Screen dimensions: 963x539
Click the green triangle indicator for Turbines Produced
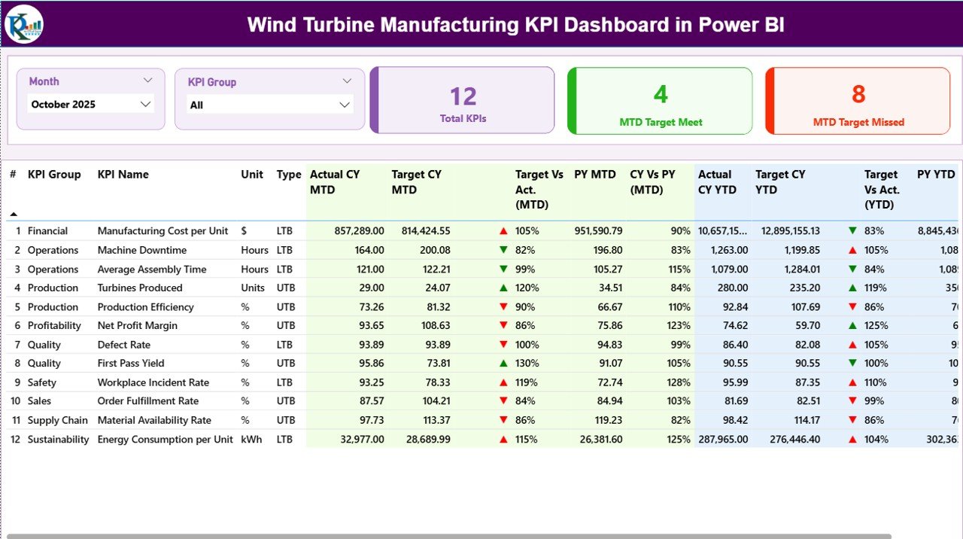tap(503, 288)
